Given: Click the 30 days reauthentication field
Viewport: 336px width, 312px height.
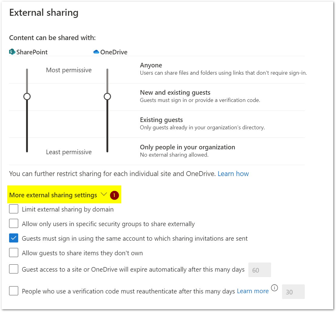Looking at the screenshot, I should point(293,292).
